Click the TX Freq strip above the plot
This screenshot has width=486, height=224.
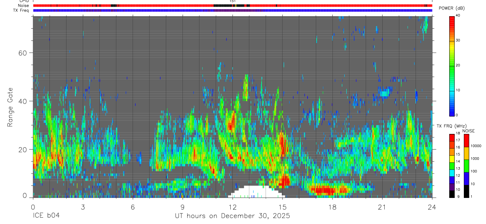pos(233,10)
